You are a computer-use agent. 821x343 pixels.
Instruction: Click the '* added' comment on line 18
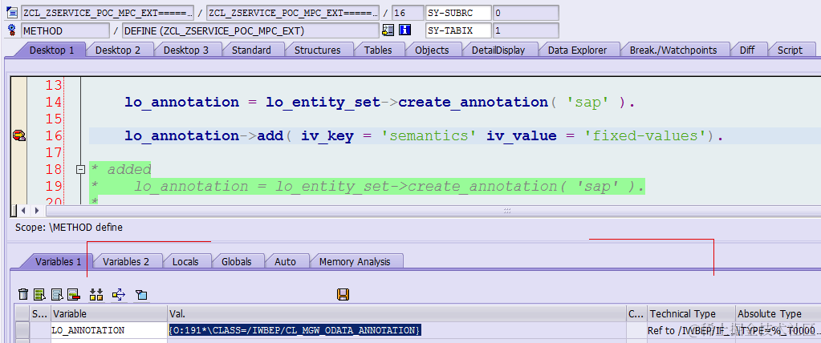click(121, 169)
